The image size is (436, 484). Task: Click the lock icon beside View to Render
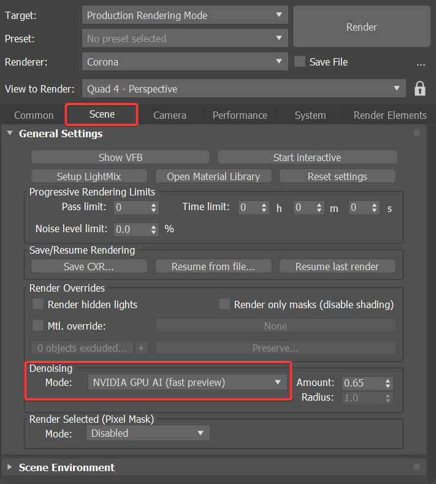tap(420, 88)
